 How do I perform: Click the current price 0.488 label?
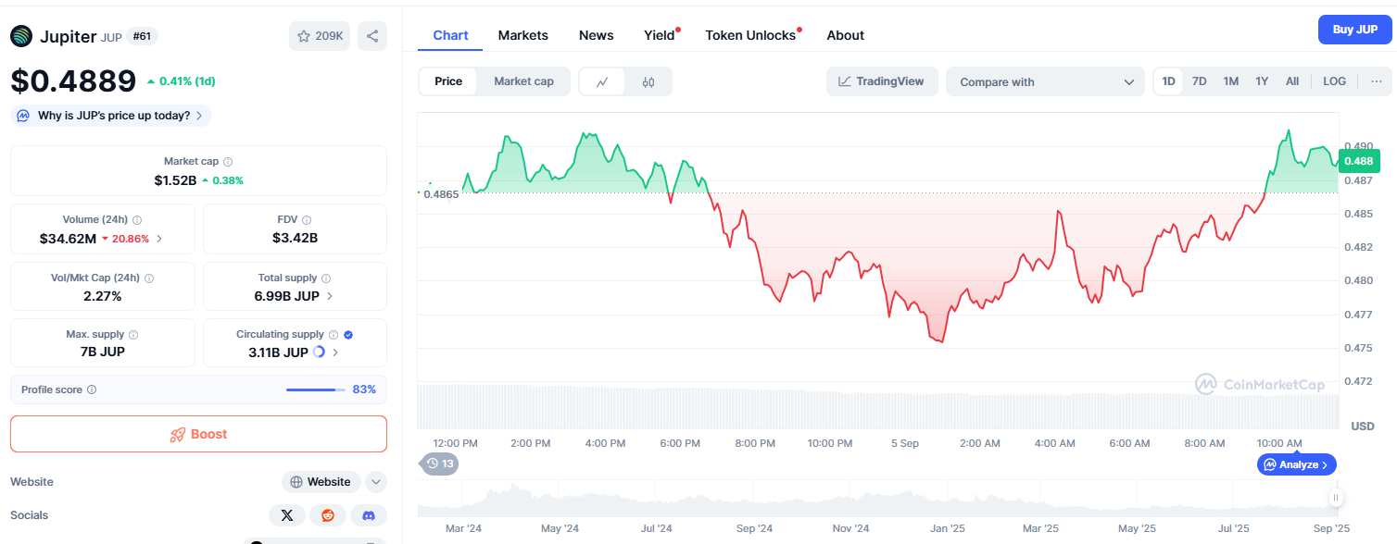pyautogui.click(x=1359, y=161)
